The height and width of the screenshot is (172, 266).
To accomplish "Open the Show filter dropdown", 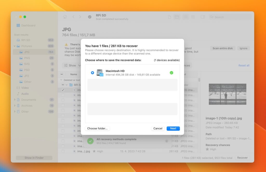I will tap(72, 65).
